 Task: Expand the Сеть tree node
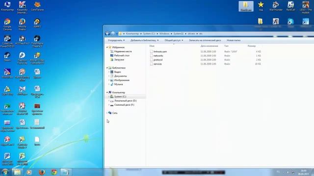107,113
